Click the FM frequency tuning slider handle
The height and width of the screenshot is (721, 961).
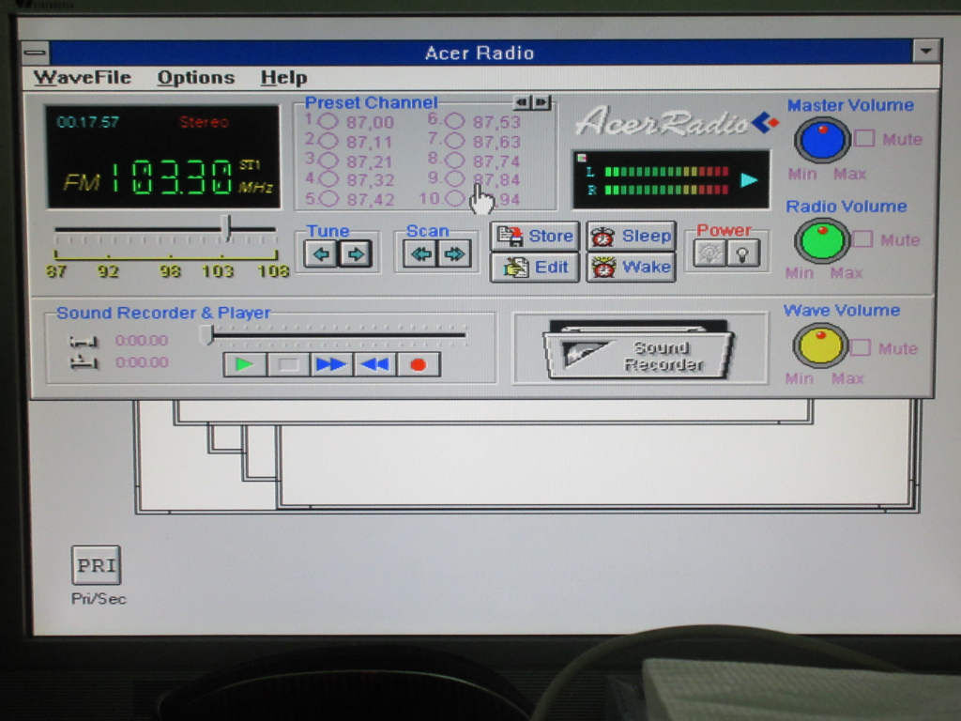coord(227,228)
